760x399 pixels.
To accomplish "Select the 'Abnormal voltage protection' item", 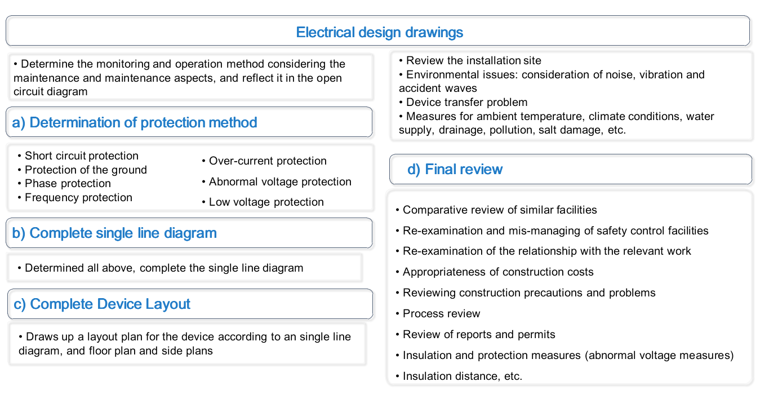I will [x=280, y=182].
